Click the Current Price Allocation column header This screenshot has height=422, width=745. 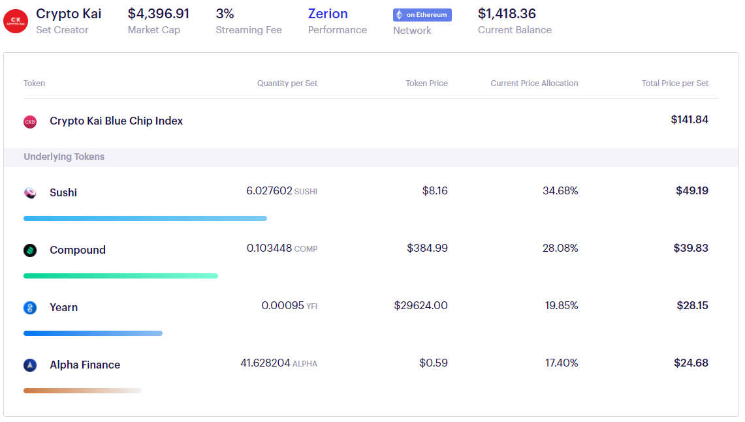click(534, 83)
